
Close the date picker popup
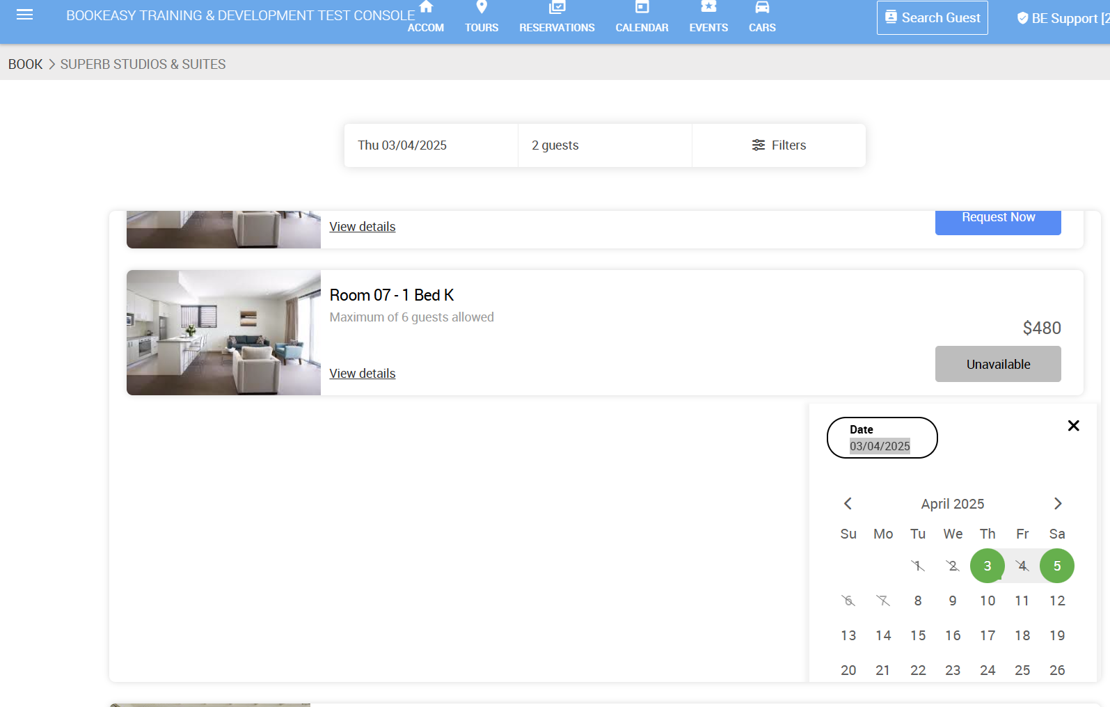1074,426
